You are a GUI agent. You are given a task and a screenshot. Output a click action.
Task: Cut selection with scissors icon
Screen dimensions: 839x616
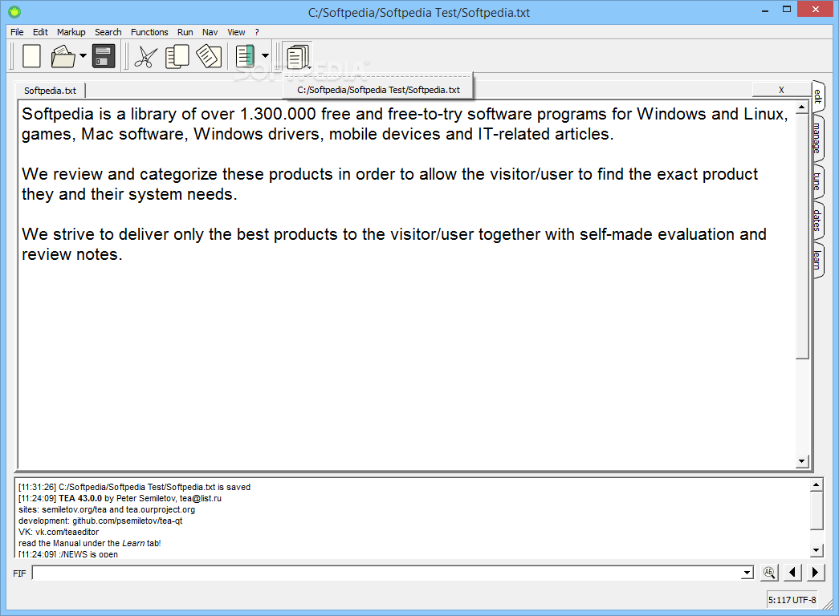pyautogui.click(x=145, y=57)
